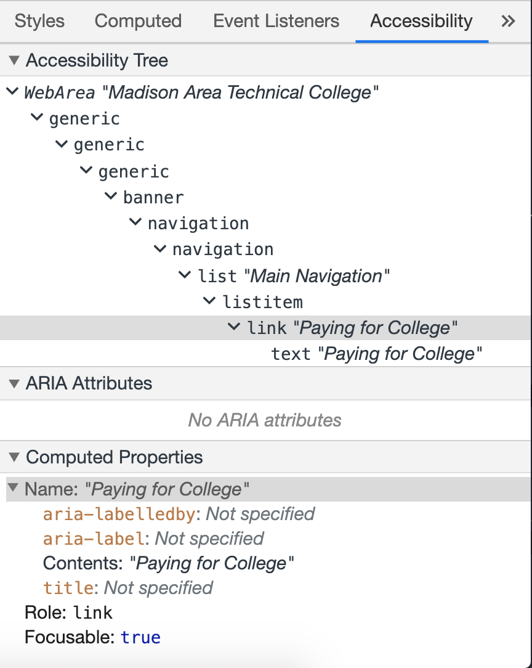Image resolution: width=532 pixels, height=668 pixels.
Task: Select the first navigation node
Action: (x=198, y=223)
